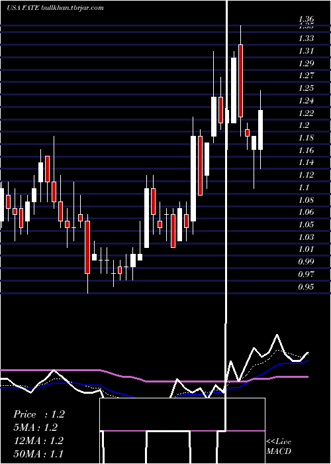The image size is (331, 464).
Task: Select the 1.01 price axis label
Action: coord(306,249)
